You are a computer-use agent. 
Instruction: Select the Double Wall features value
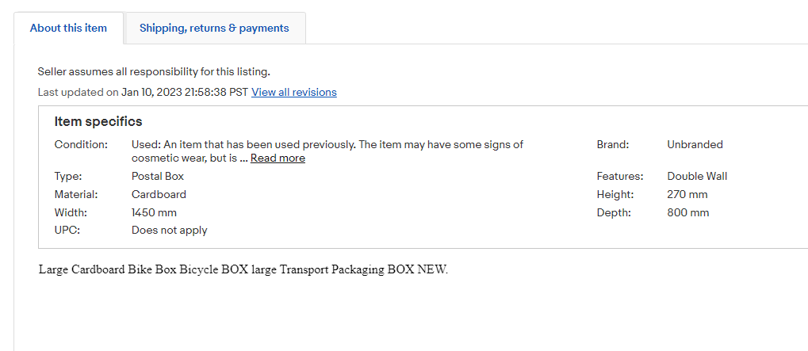697,177
